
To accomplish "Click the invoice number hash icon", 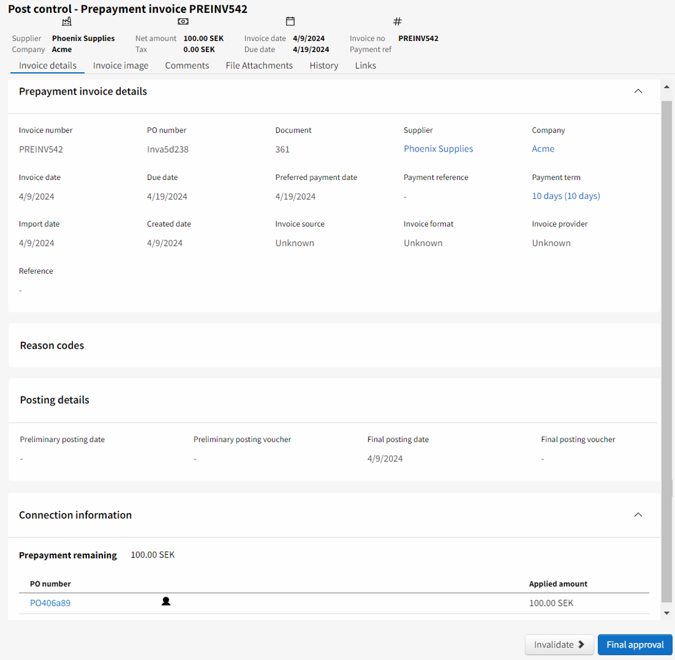I will click(397, 22).
